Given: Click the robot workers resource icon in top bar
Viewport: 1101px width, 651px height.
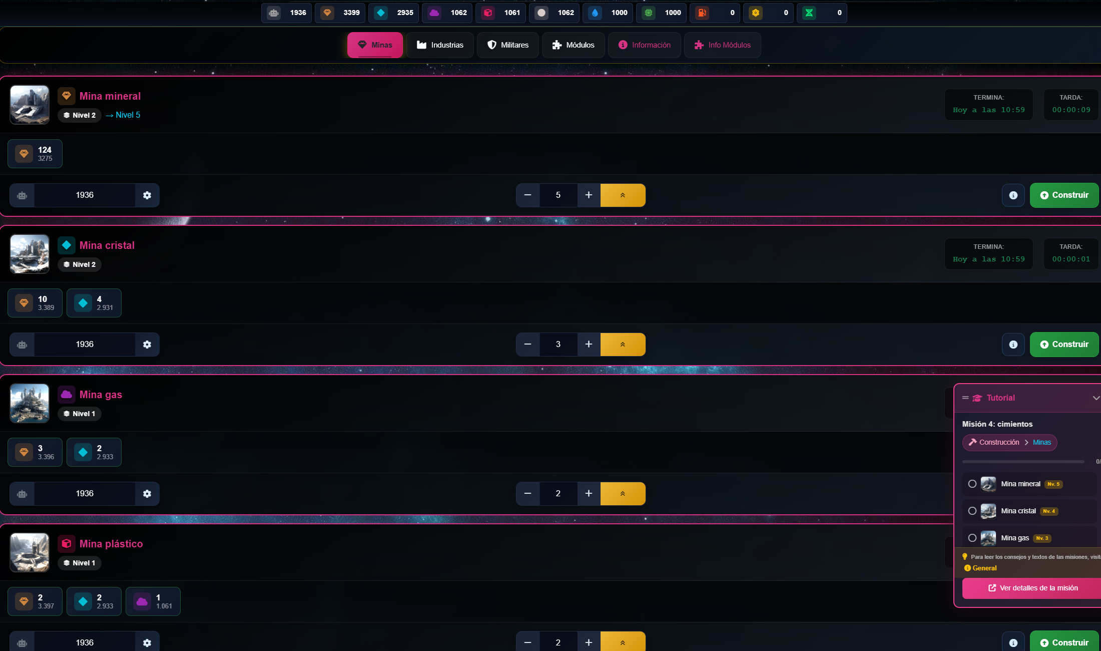Looking at the screenshot, I should click(x=274, y=13).
